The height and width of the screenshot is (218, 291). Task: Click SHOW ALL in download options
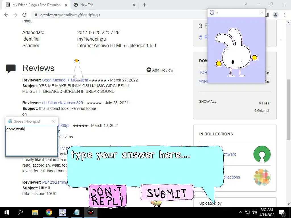(x=208, y=102)
